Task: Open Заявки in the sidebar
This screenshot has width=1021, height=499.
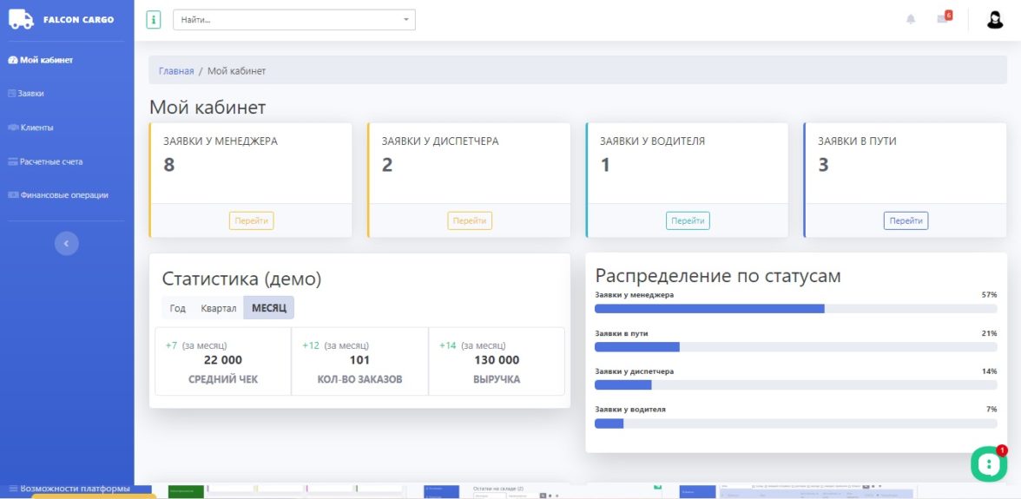Action: click(31, 94)
